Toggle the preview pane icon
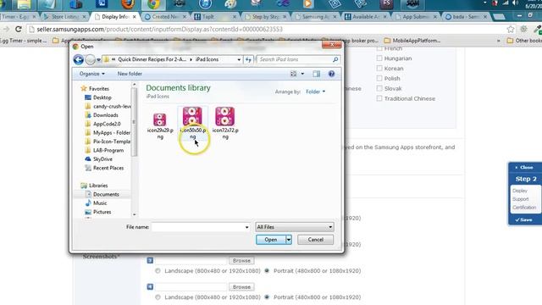 coord(316,74)
